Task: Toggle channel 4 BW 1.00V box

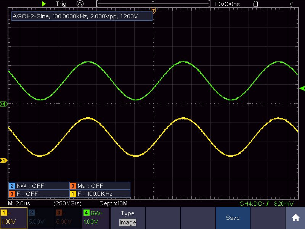Action: point(96,218)
